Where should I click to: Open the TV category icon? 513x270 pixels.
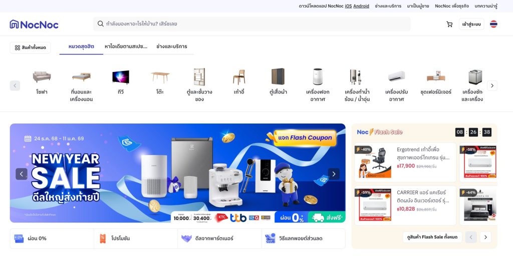pyautogui.click(x=120, y=77)
